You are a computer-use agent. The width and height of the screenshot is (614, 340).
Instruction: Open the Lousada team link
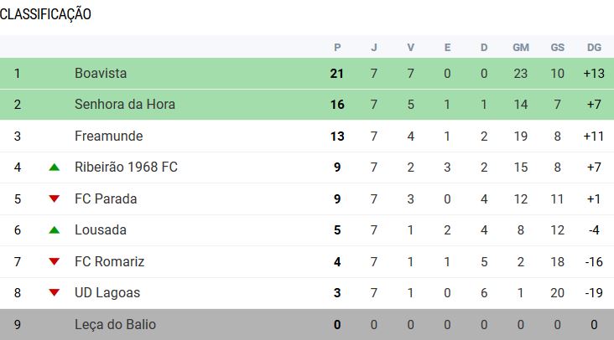coord(100,230)
